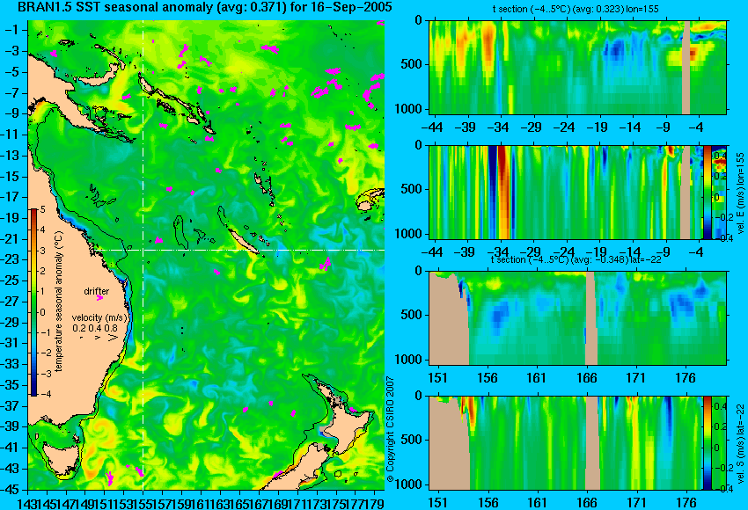Click the 'velocity (m/s)' legend label

coord(100,317)
